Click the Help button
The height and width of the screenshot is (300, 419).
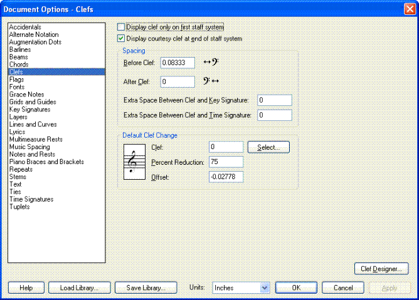26,287
